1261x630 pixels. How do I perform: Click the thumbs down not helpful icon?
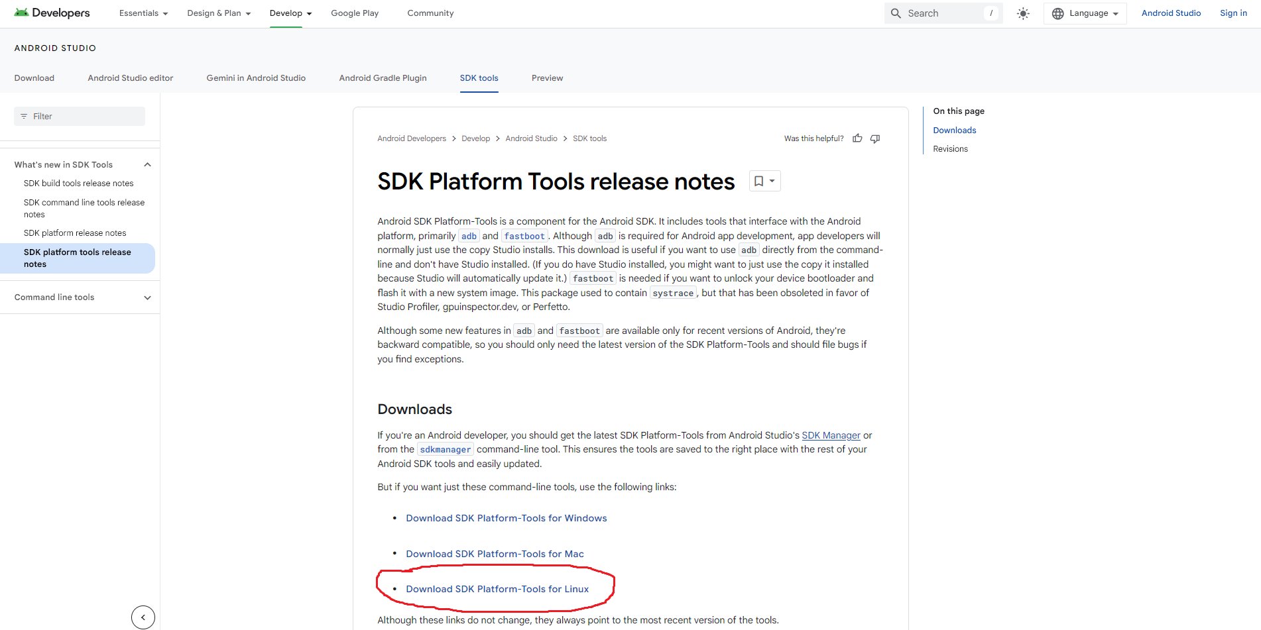tap(875, 138)
